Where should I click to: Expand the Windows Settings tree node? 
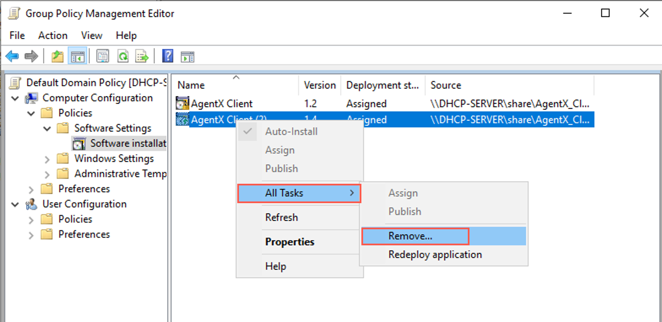[47, 159]
